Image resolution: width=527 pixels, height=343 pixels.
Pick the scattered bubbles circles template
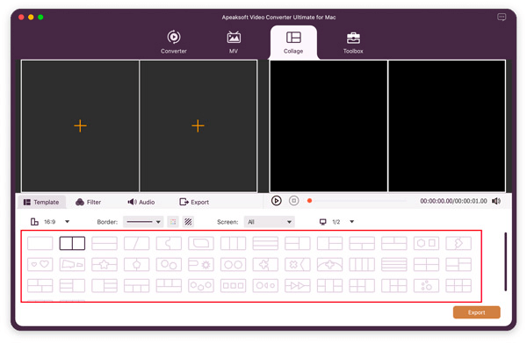[426, 286]
